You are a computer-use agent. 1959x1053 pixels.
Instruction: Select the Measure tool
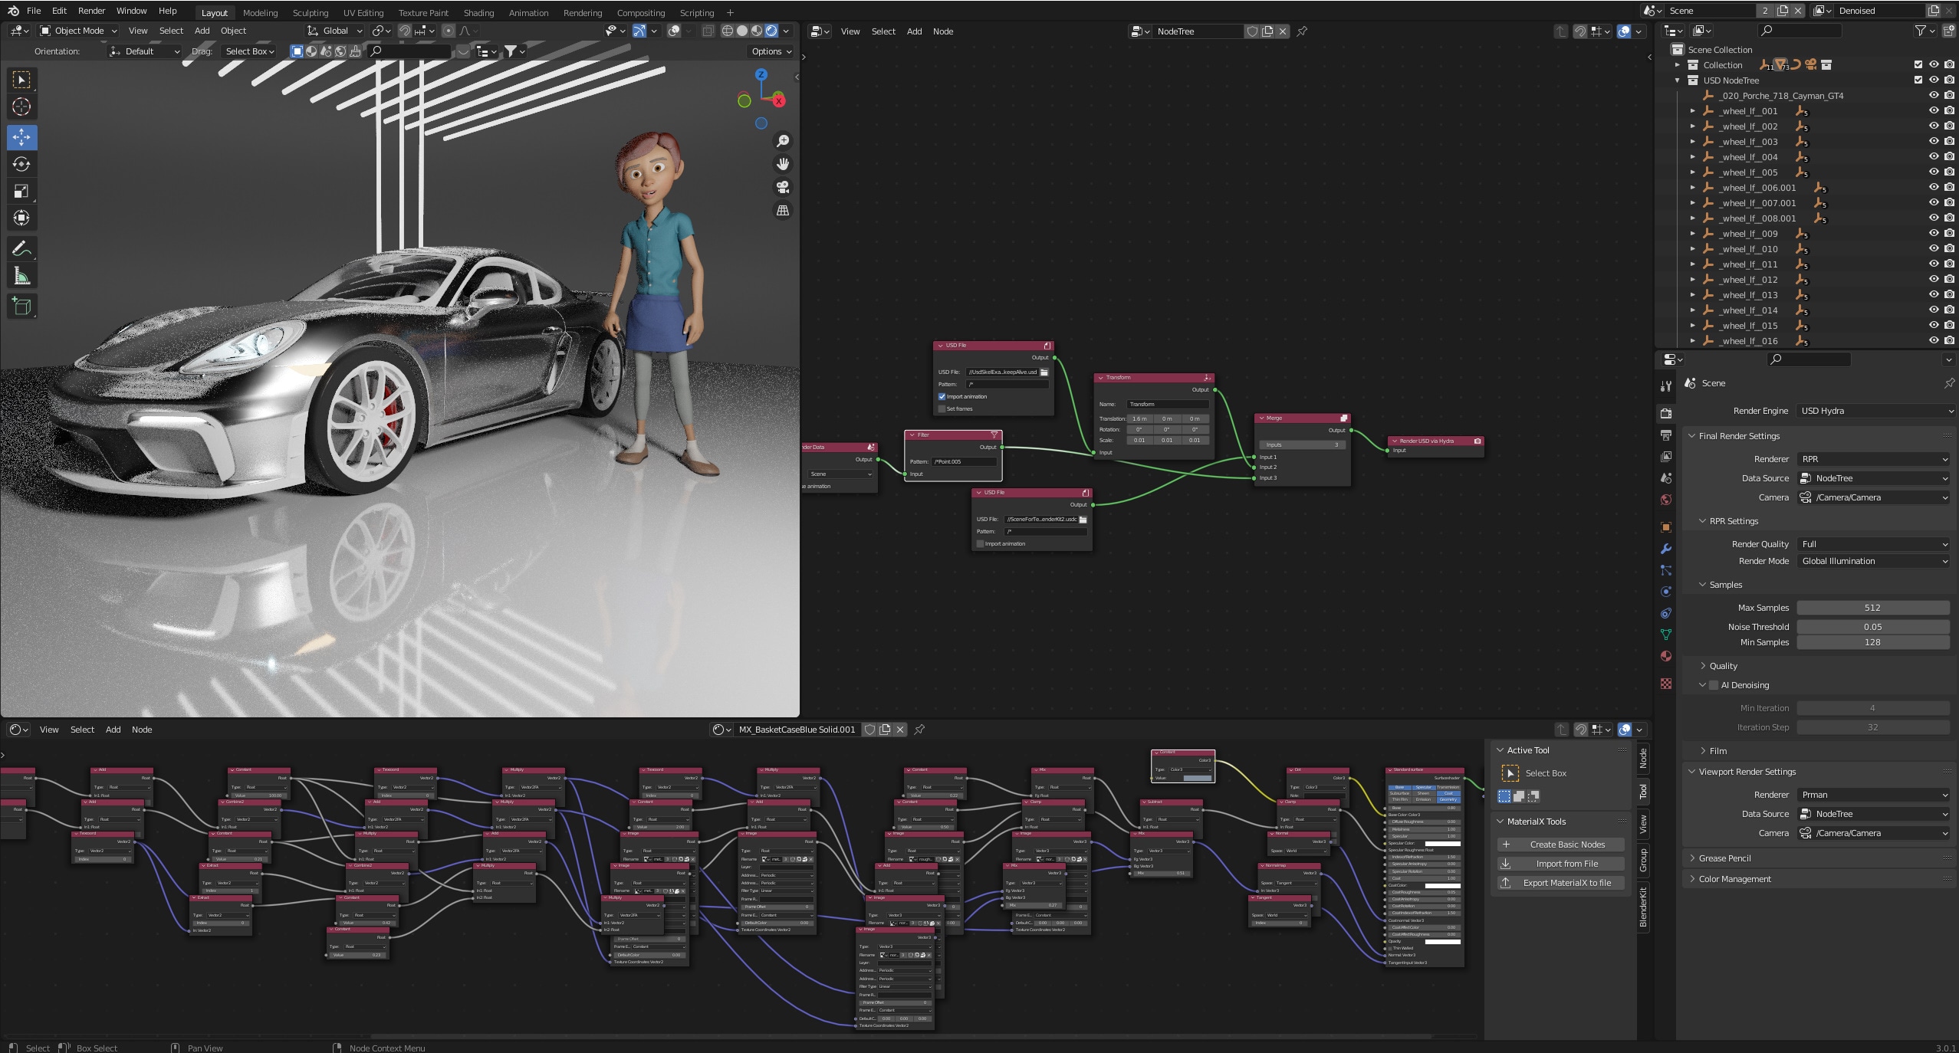click(21, 277)
